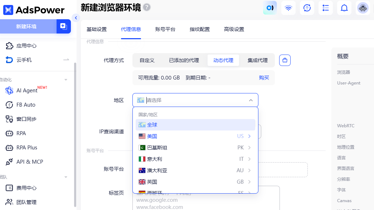Expand 澳大利亚 sub-regions with the chevron

tap(249, 170)
